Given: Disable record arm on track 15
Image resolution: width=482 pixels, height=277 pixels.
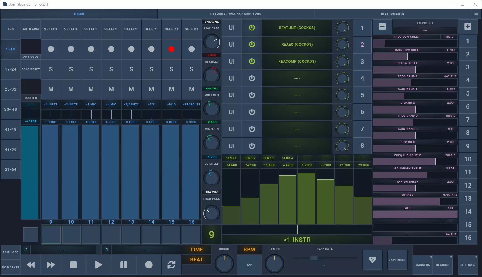Looking at the screenshot, I should click(x=171, y=49).
